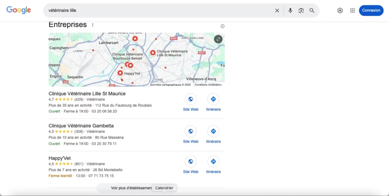
Task: Open the Clinique Vétérinaire Gambetta listing title
Action: click(x=81, y=126)
